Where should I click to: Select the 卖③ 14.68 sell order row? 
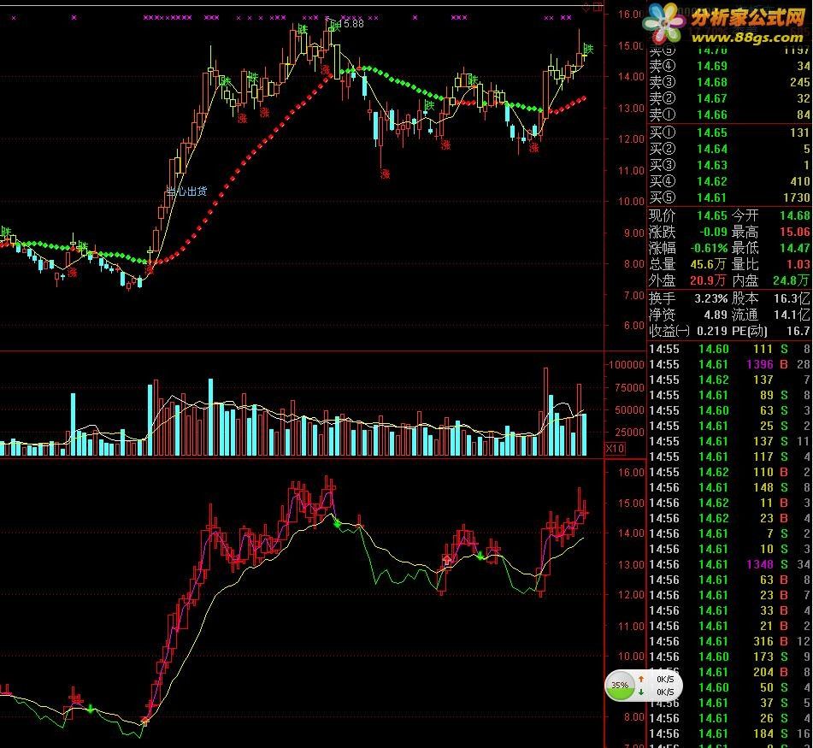pos(729,82)
